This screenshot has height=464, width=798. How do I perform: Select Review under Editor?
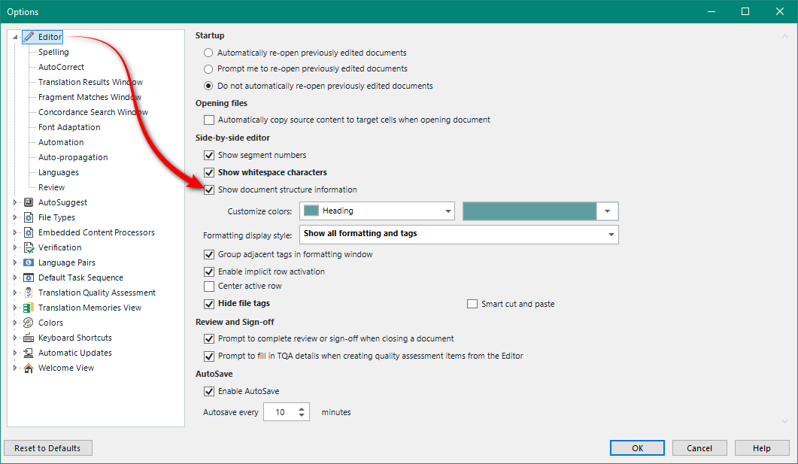click(51, 187)
